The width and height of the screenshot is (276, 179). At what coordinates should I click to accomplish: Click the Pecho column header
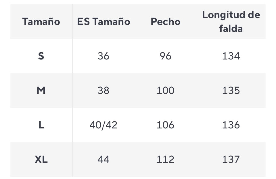point(166,22)
